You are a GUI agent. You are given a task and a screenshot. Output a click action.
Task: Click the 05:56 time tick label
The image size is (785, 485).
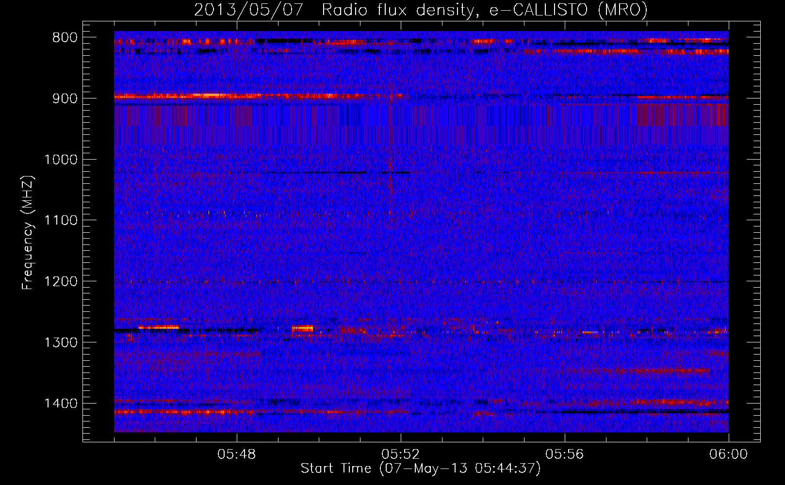click(x=565, y=454)
